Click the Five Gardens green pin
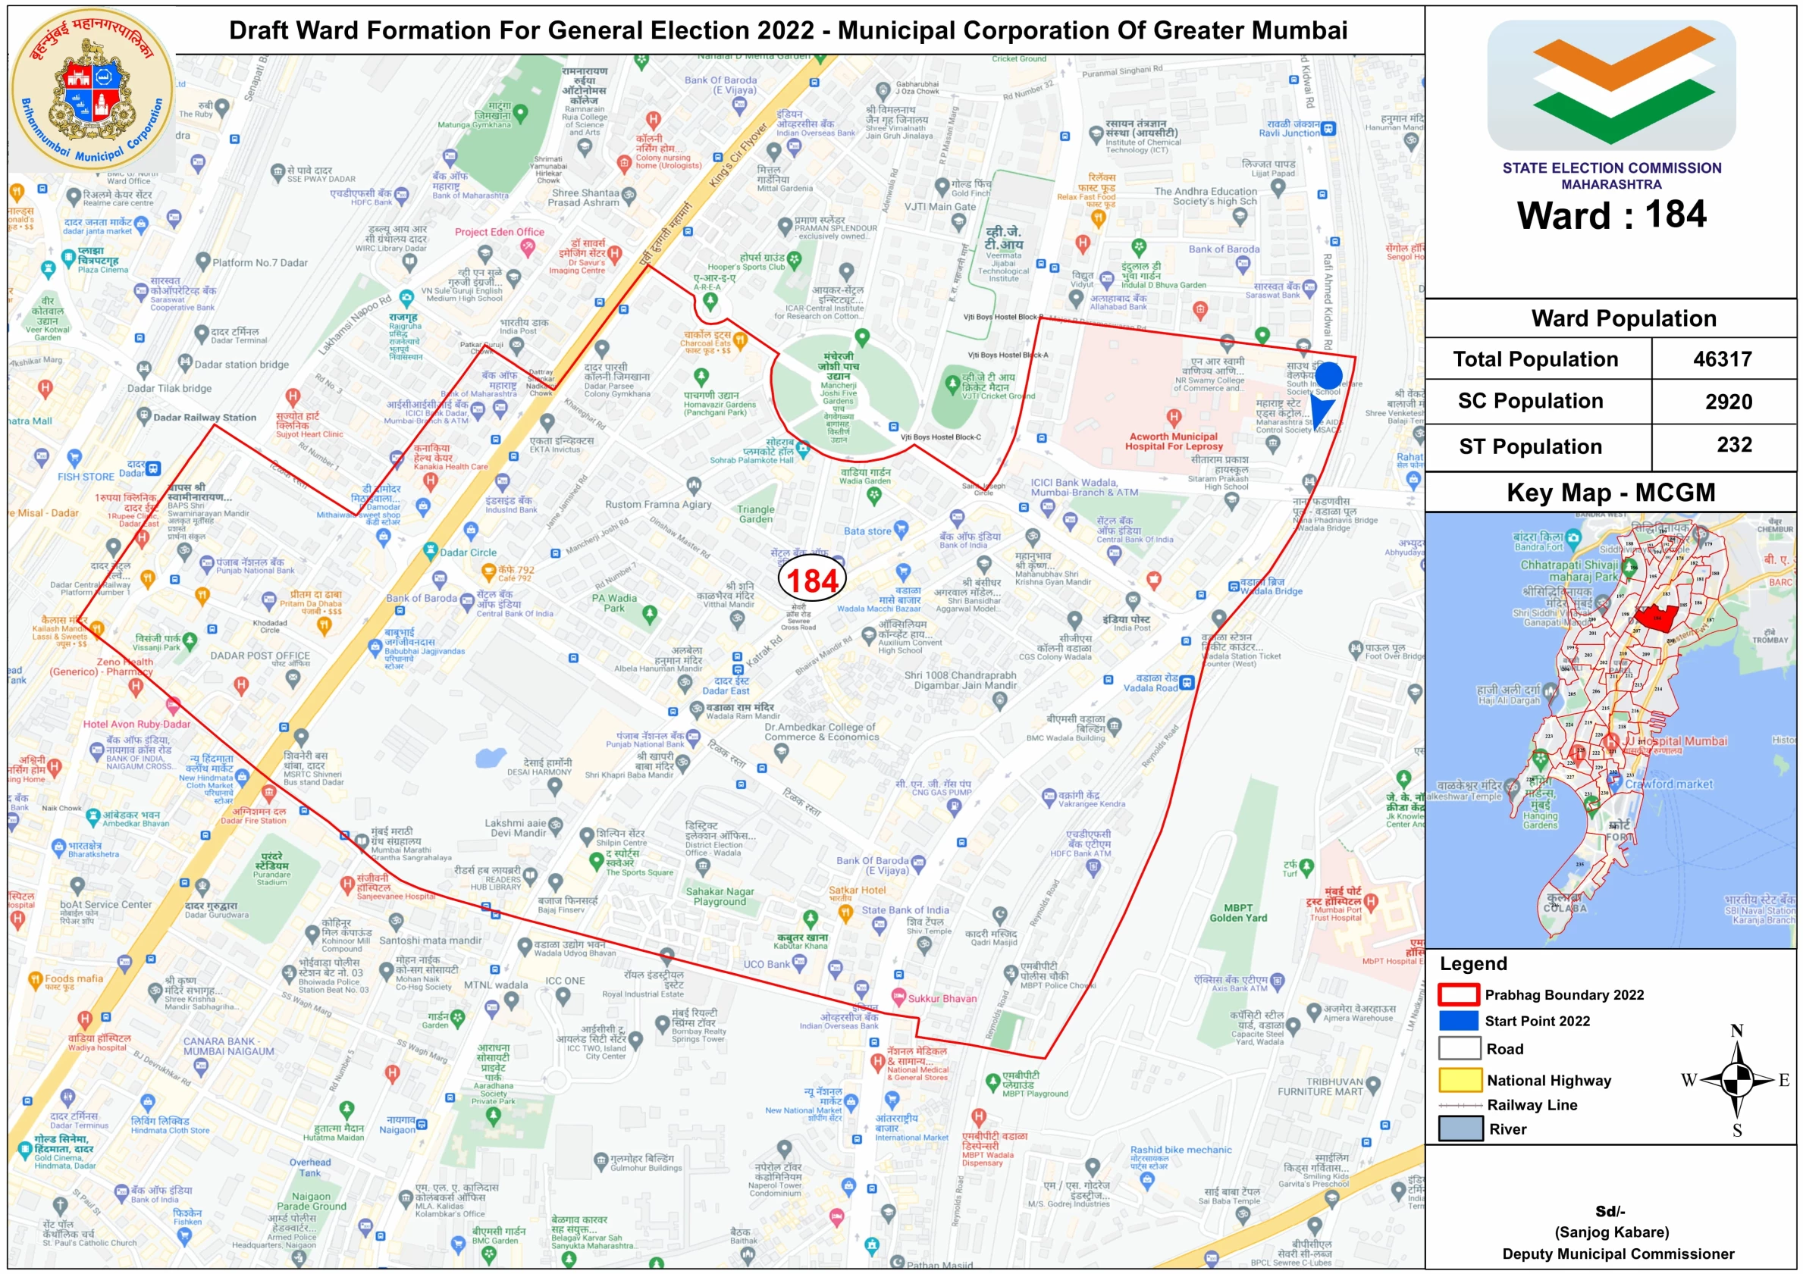 coord(861,337)
